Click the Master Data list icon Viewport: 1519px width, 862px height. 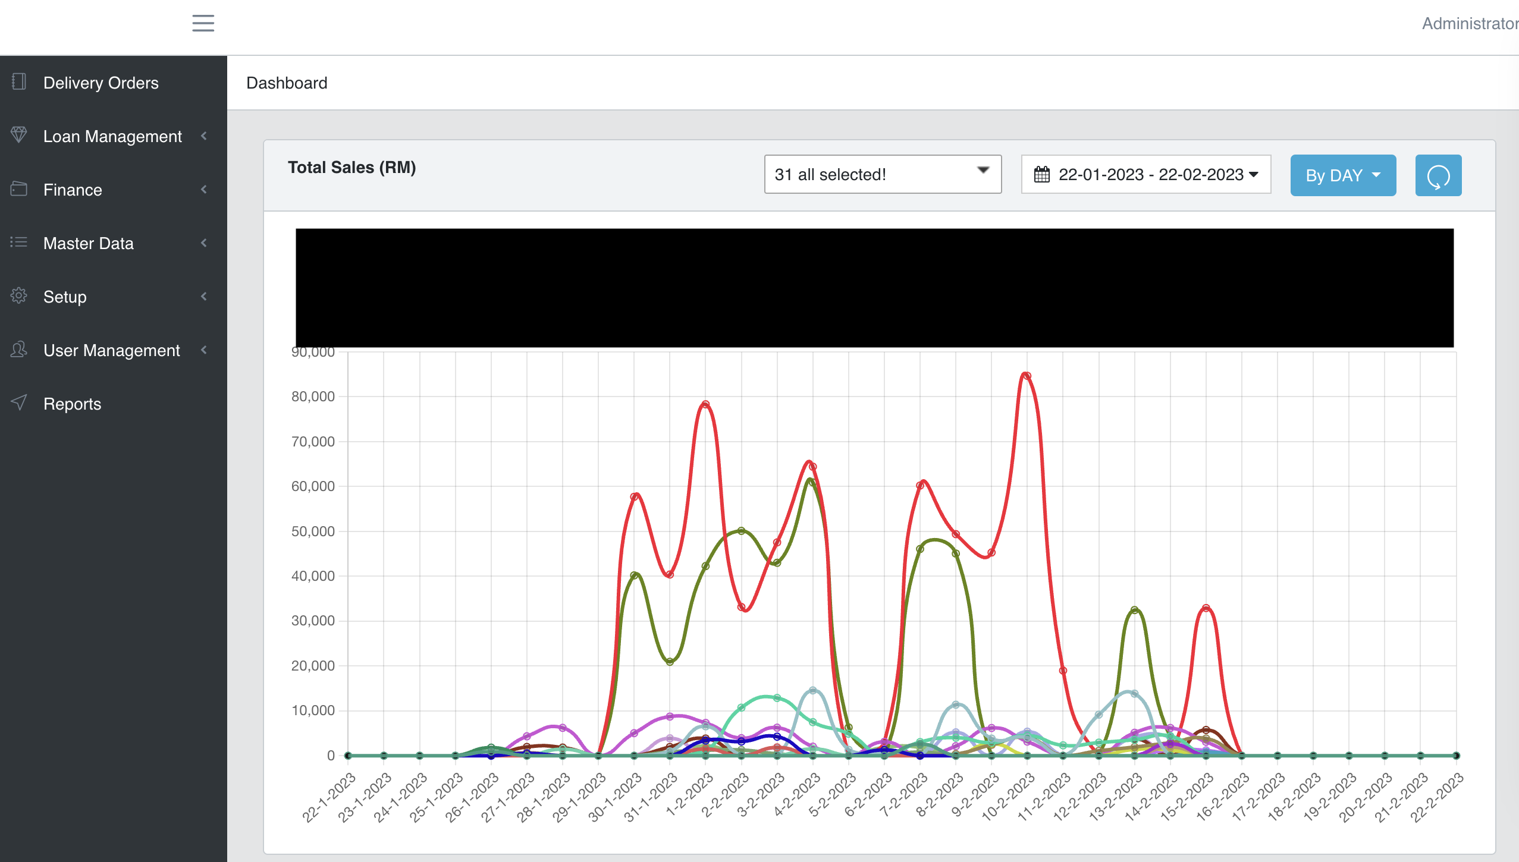click(x=18, y=242)
